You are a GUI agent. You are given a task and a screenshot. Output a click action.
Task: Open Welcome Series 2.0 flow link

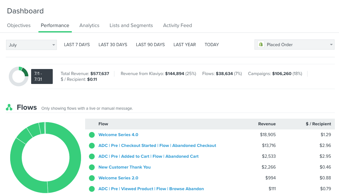pyautogui.click(x=118, y=178)
